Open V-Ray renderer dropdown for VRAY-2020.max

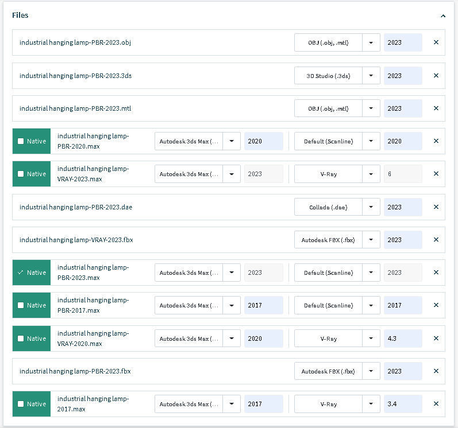pyautogui.click(x=371, y=338)
